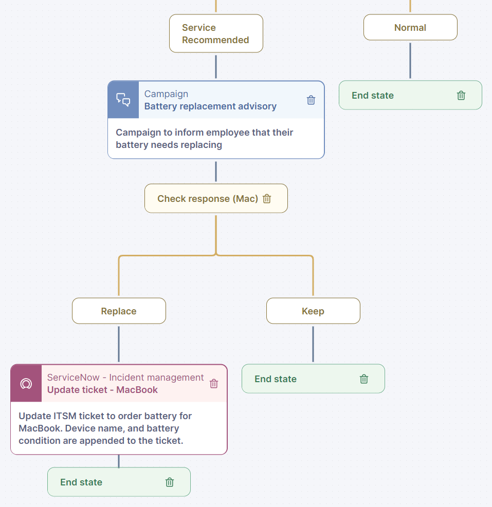Open the Battery replacement advisory title

click(x=210, y=107)
